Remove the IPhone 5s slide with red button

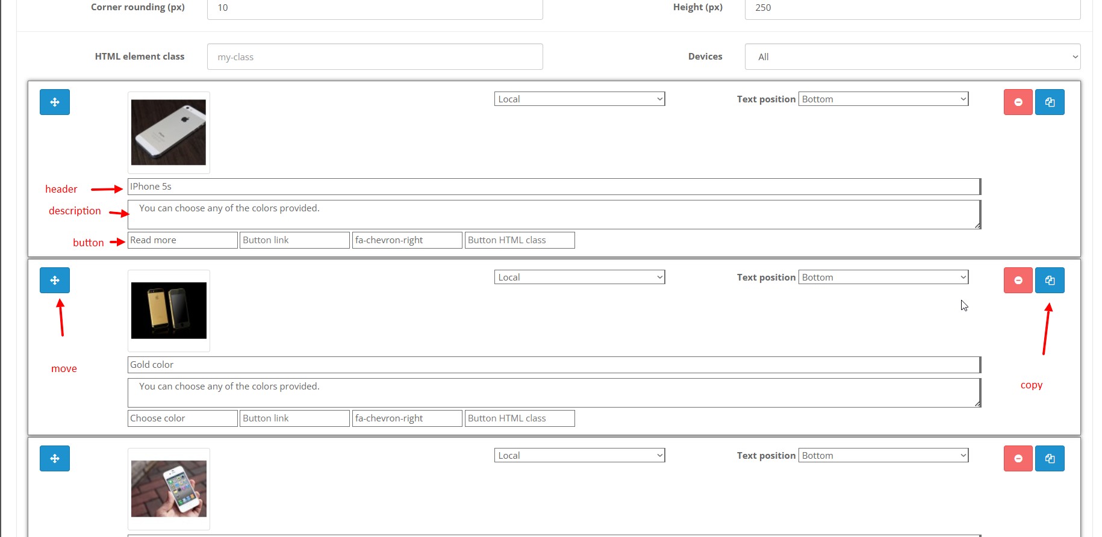[x=1018, y=102]
